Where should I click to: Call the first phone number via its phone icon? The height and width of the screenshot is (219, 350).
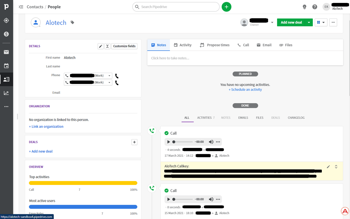(117, 76)
